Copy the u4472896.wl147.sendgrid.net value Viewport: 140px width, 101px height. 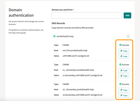click(124, 56)
